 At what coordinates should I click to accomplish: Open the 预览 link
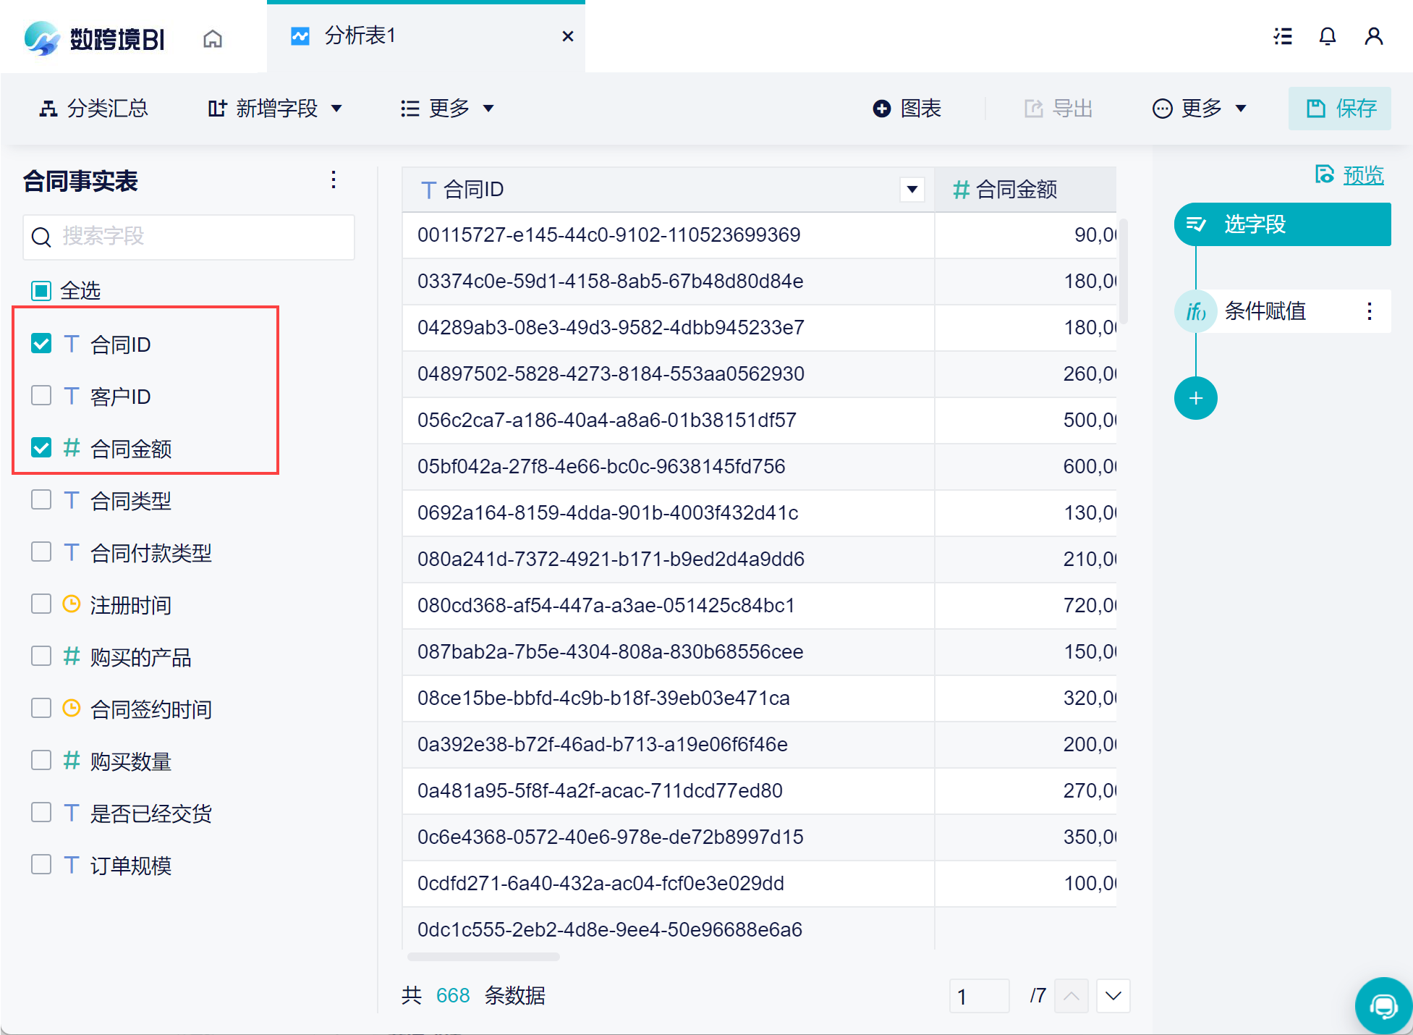1362,174
